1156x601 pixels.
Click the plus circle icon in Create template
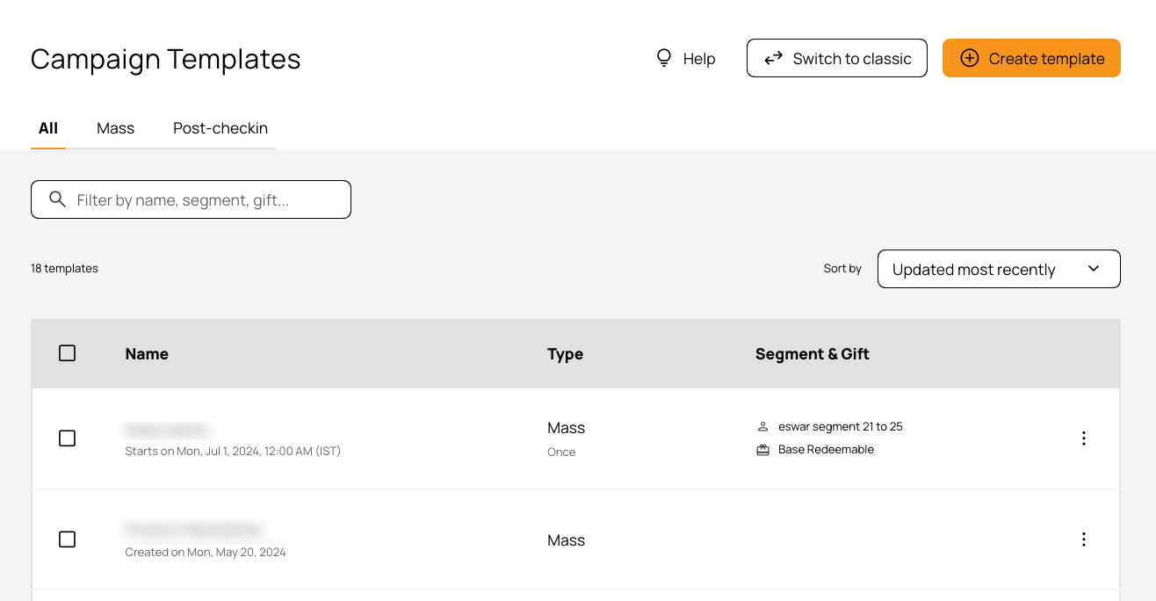click(969, 58)
